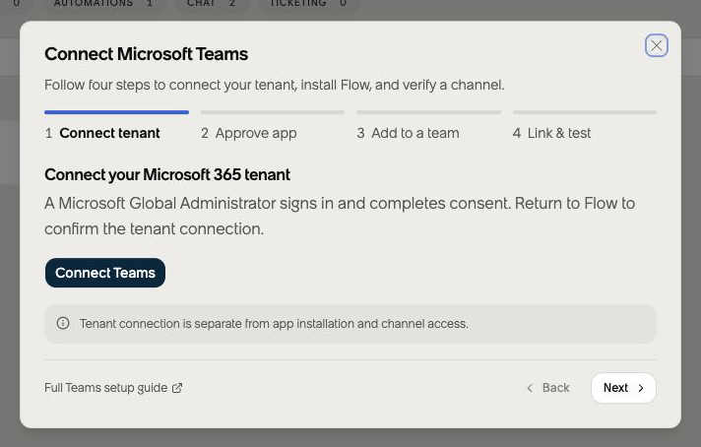Click the 'Connect your Microsoft 365 tenant' heading
Screen dimensions: 701x447
(167, 175)
